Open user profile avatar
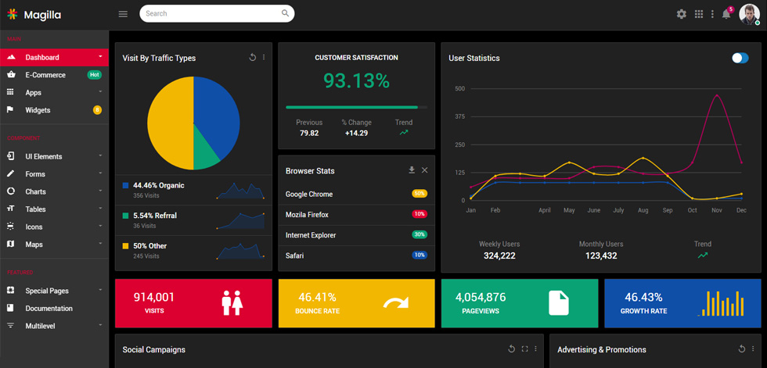 (750, 14)
